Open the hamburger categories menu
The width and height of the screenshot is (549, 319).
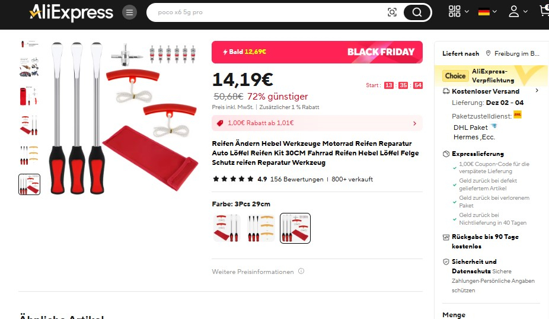129,12
